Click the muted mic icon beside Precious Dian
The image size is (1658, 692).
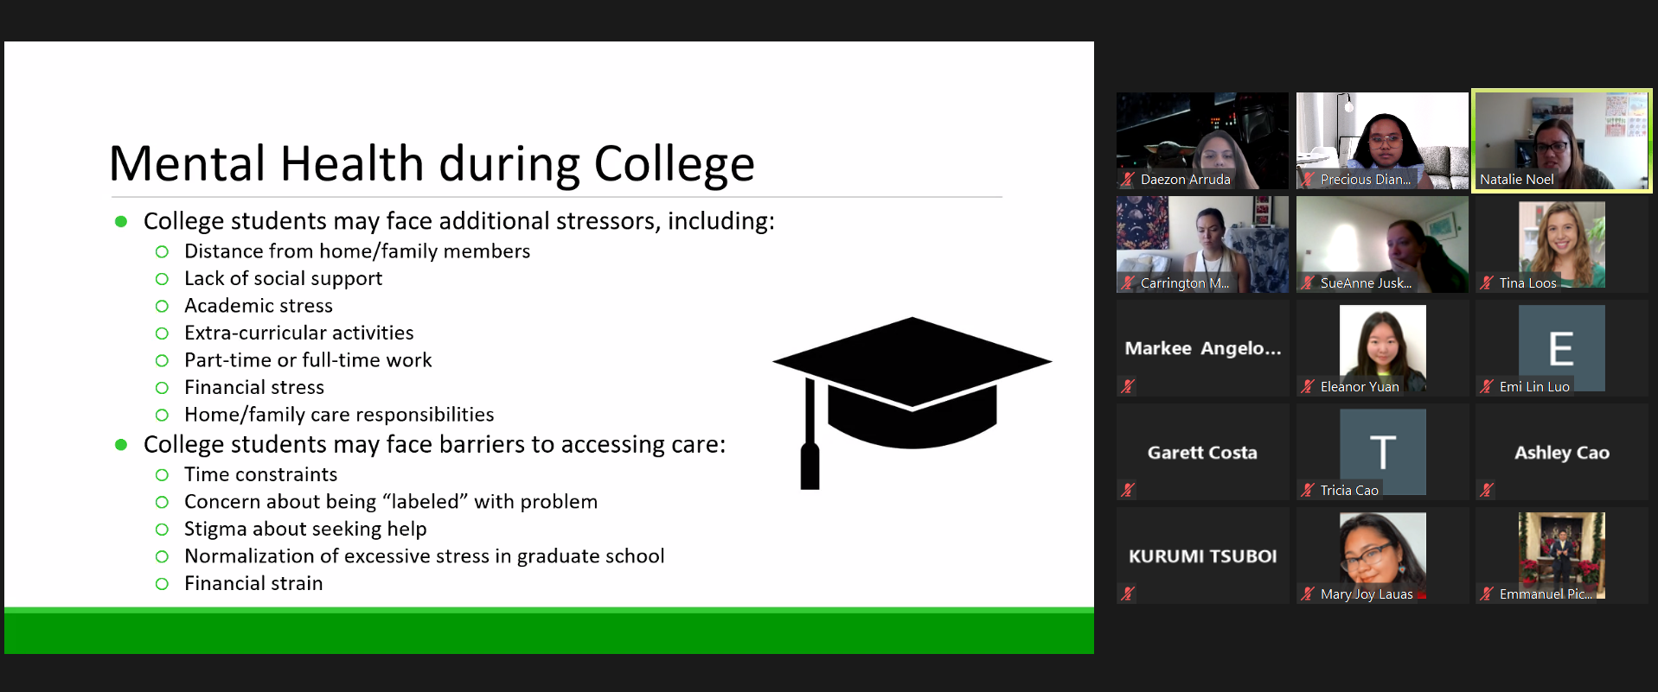click(x=1308, y=180)
